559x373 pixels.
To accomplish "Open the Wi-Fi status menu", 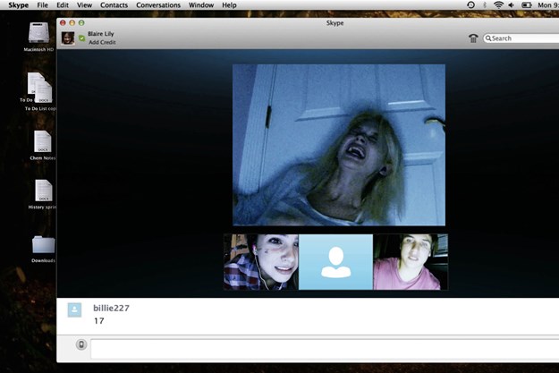I will (498, 5).
